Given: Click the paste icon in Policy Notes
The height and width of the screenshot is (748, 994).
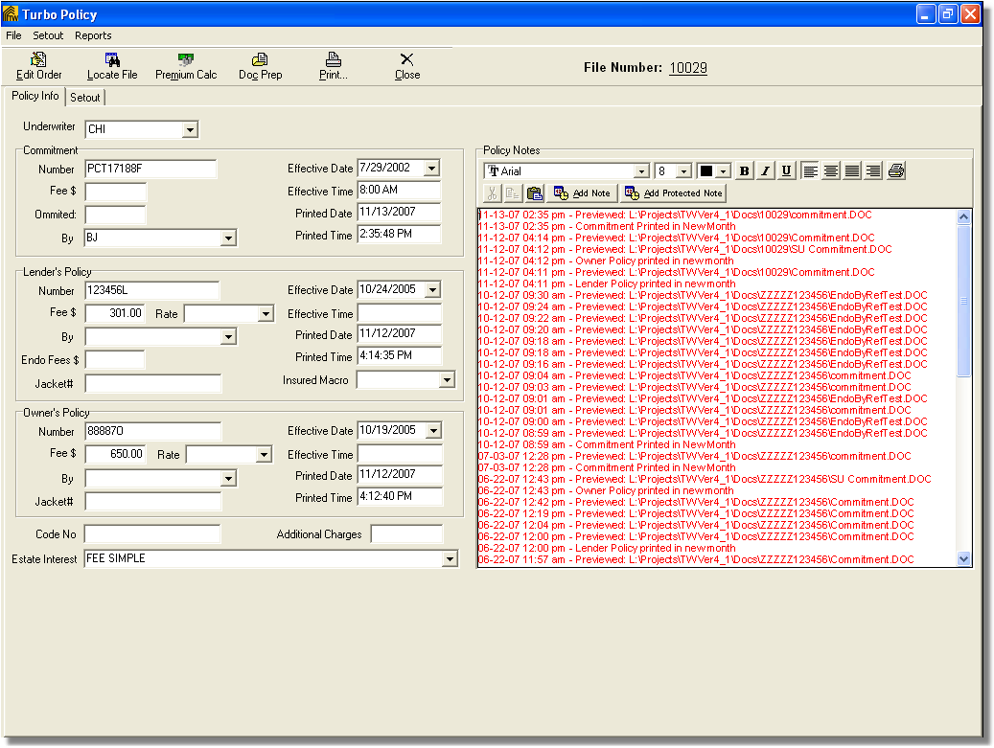Looking at the screenshot, I should 535,193.
